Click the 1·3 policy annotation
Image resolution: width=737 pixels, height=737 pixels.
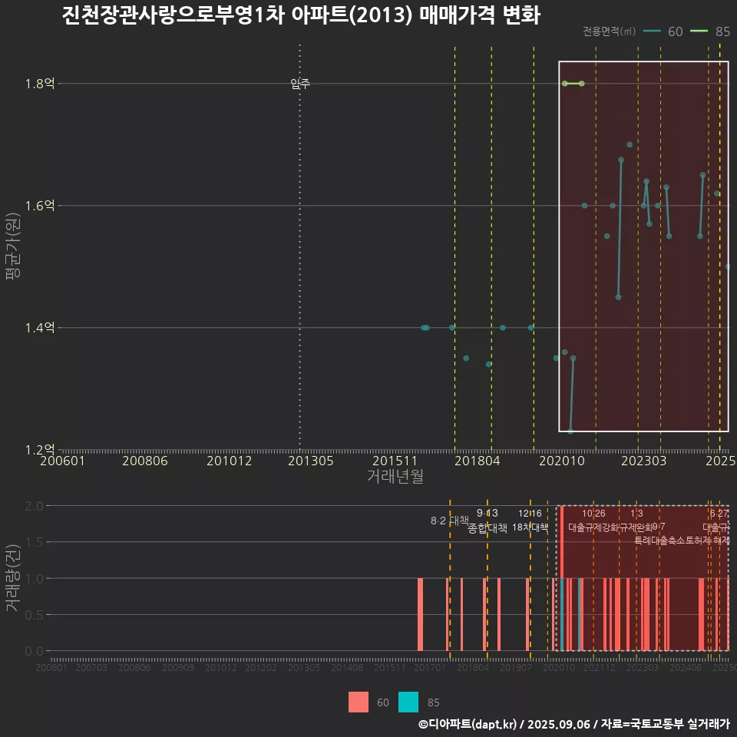click(636, 514)
